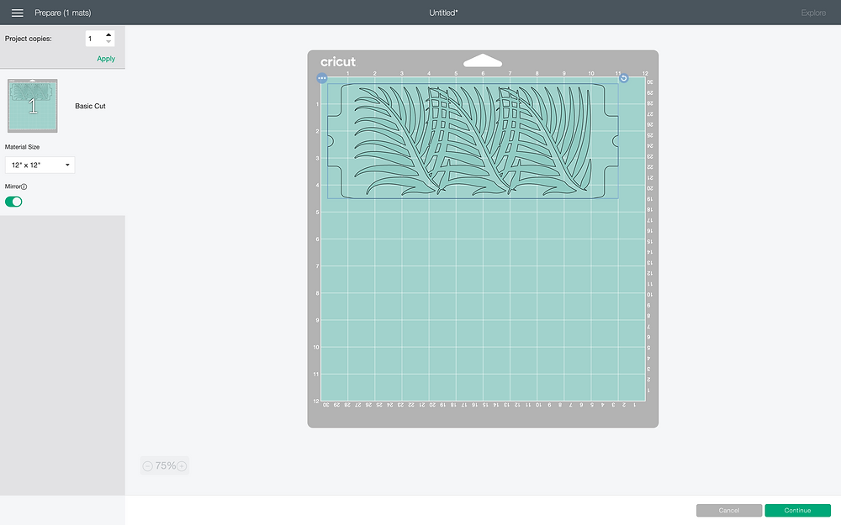This screenshot has width=841, height=525.
Task: Click the Untitled* project title
Action: pos(443,13)
